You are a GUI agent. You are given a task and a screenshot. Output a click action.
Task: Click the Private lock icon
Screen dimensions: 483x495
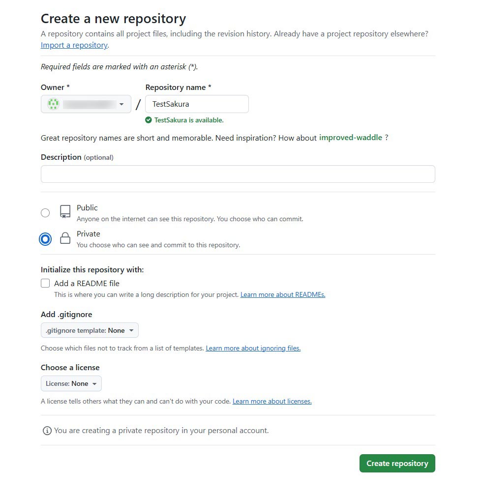[x=65, y=239]
